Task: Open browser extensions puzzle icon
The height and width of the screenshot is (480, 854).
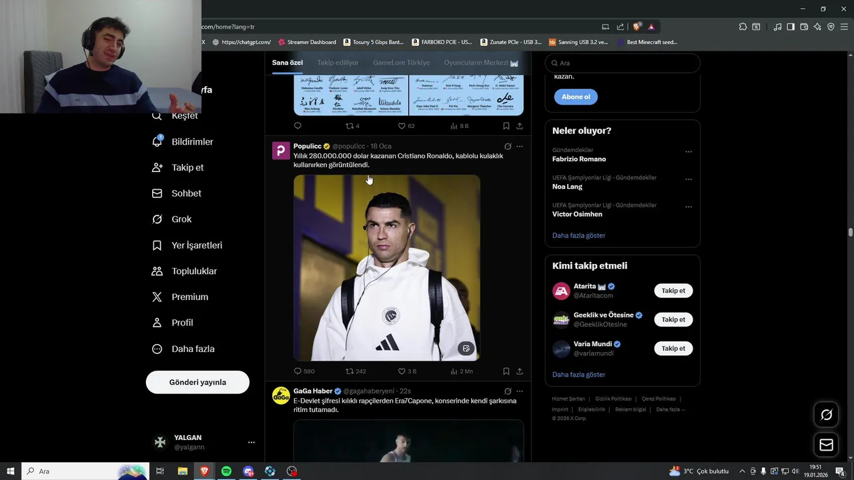Action: point(743,27)
